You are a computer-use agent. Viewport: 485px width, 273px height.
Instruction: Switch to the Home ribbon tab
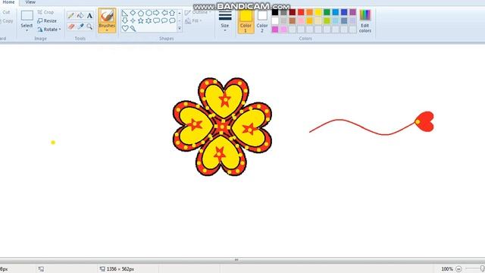(x=8, y=2)
